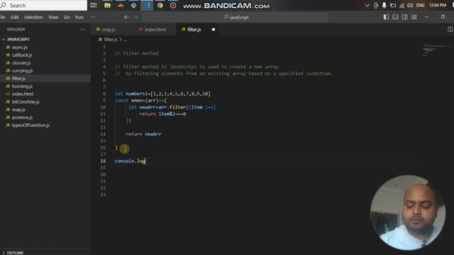Open VS Code taskbar icon

click(147, 5)
